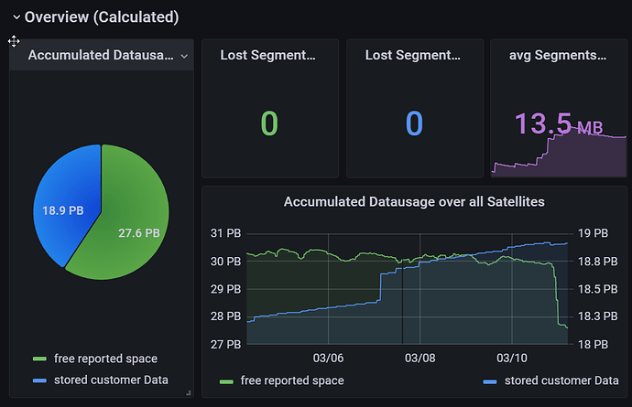
Task: Click the Overview (Calculated) row title
Action: (x=101, y=17)
